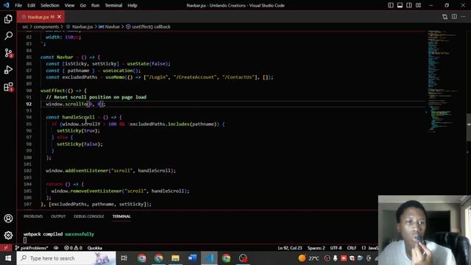The width and height of the screenshot is (471, 265).
Task: Click line number 92 in gutter
Action: (29, 104)
